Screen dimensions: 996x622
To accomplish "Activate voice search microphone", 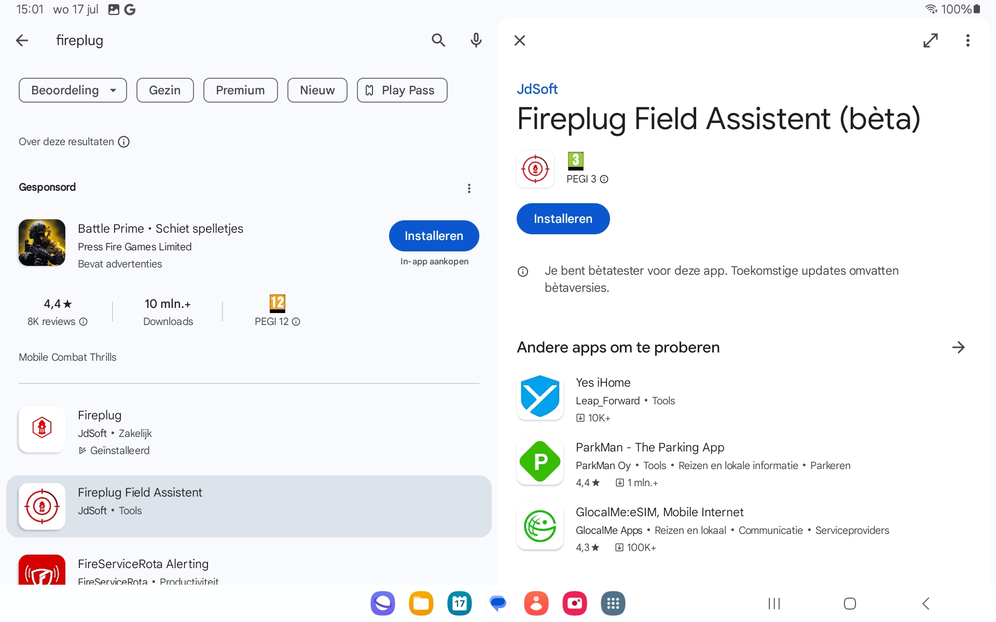I will (x=476, y=40).
